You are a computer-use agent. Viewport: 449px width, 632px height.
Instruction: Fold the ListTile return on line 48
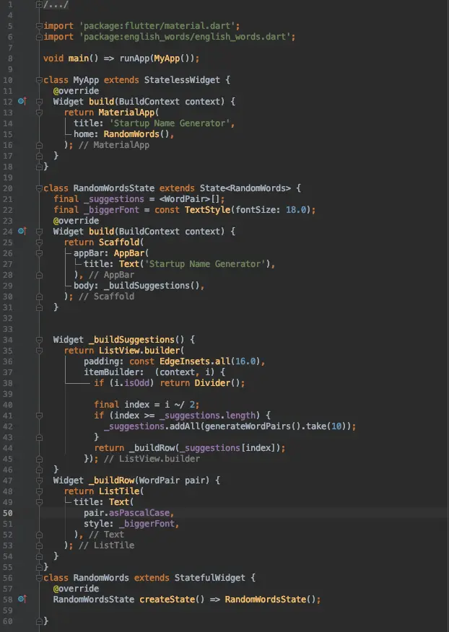39,491
